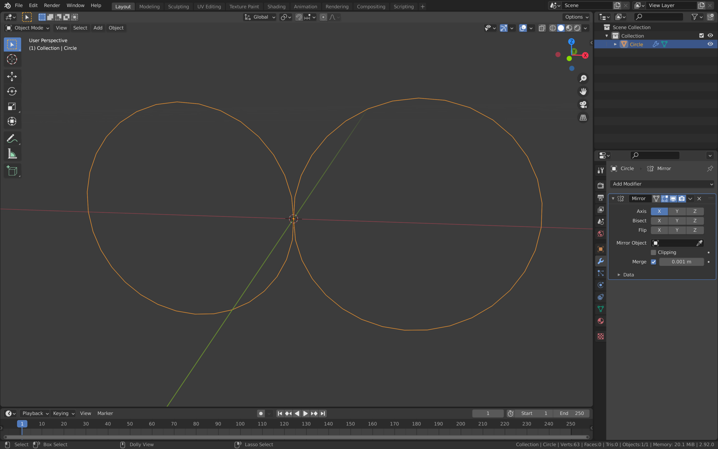Switch to the Shading workspace tab

tap(276, 6)
